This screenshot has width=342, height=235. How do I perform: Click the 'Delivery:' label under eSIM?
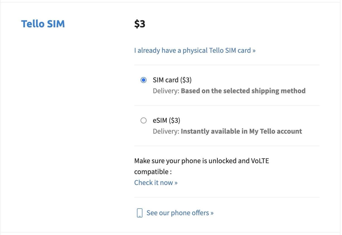pyautogui.click(x=166, y=131)
